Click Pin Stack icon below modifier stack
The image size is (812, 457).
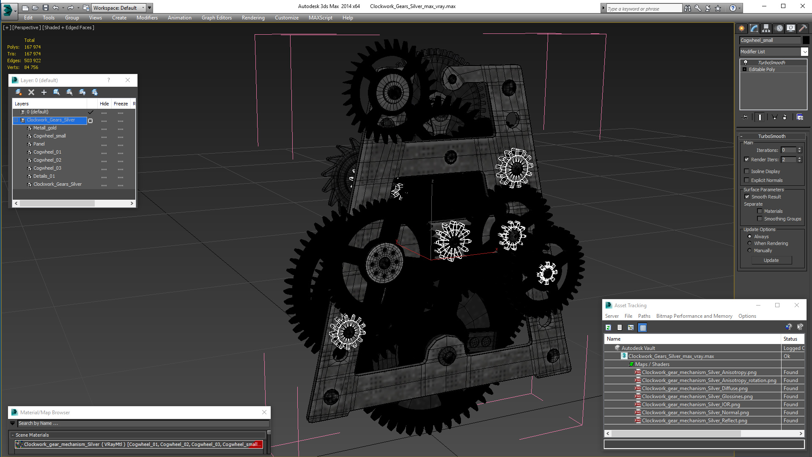[745, 117]
